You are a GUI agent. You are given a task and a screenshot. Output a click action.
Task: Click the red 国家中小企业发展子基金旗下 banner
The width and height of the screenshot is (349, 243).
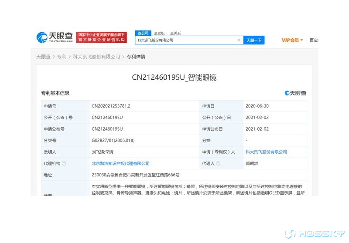click(x=102, y=37)
